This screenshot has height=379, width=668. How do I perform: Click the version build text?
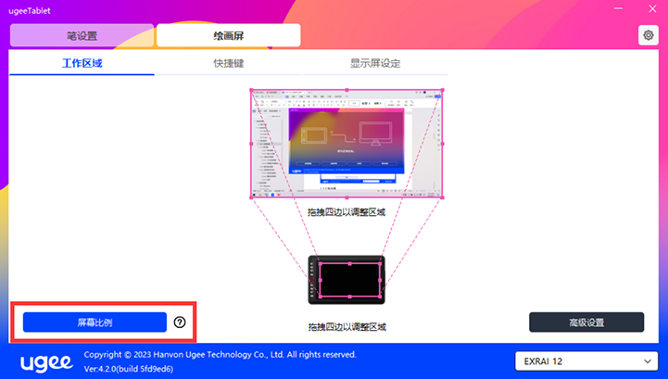[129, 369]
